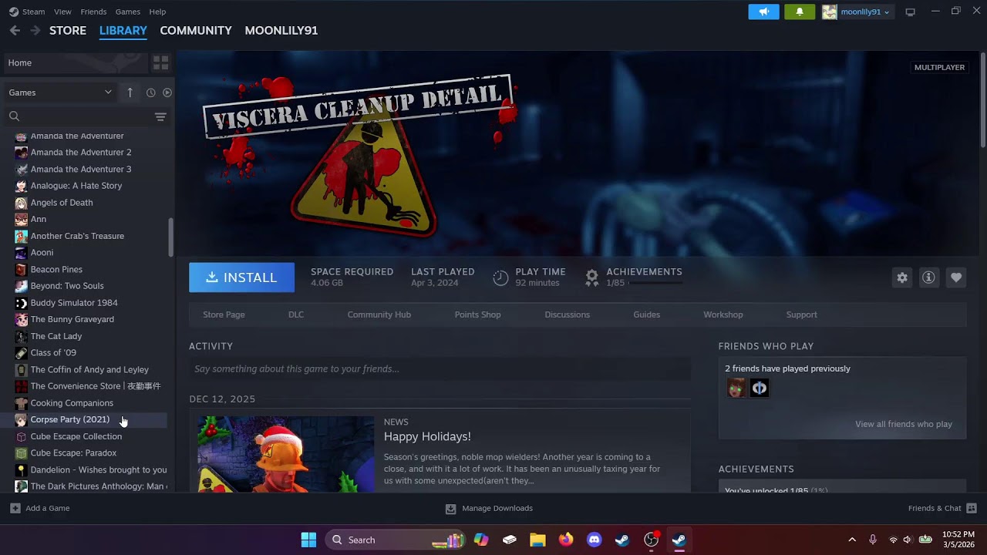
Task: Show game info icon
Action: 928,277
